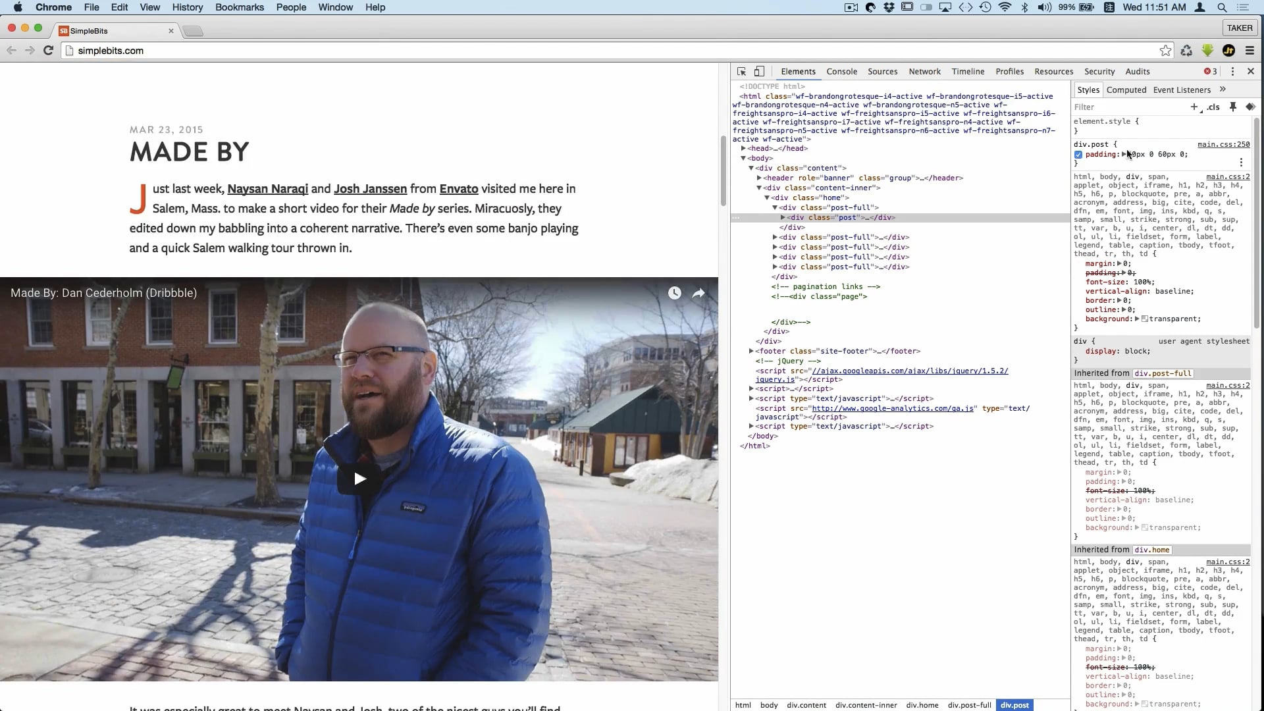The width and height of the screenshot is (1264, 711).
Task: Open the Envato link in article
Action: pyautogui.click(x=458, y=189)
